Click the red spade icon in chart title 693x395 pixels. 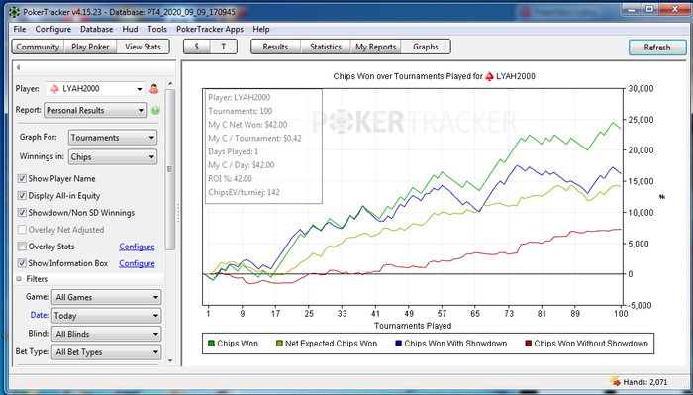click(489, 76)
